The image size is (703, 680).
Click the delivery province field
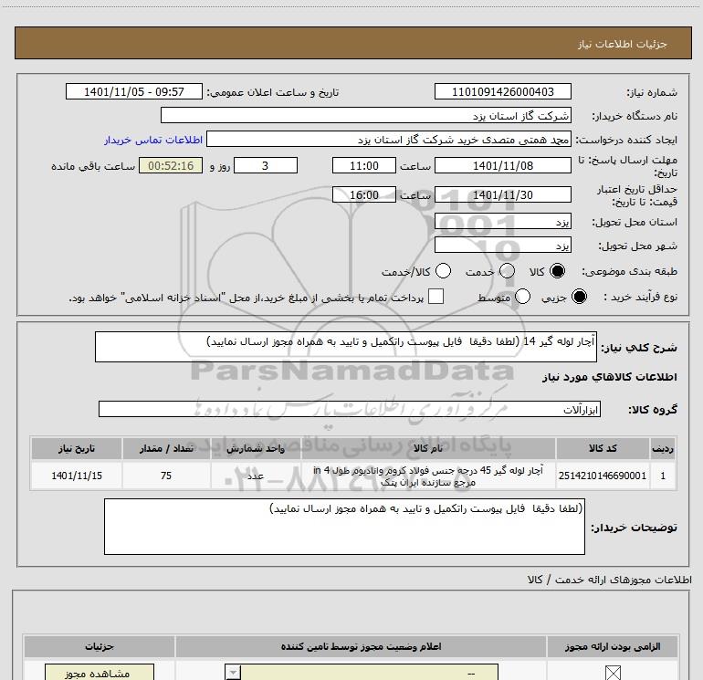(502, 221)
